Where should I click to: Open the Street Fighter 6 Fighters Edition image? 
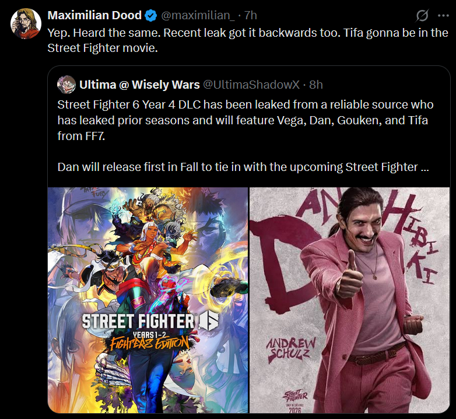(148, 300)
